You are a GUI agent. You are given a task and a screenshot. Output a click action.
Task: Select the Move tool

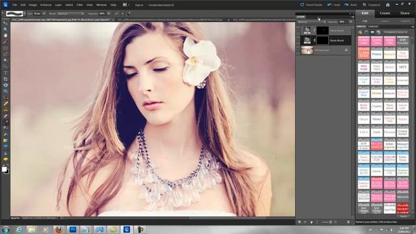(5, 23)
